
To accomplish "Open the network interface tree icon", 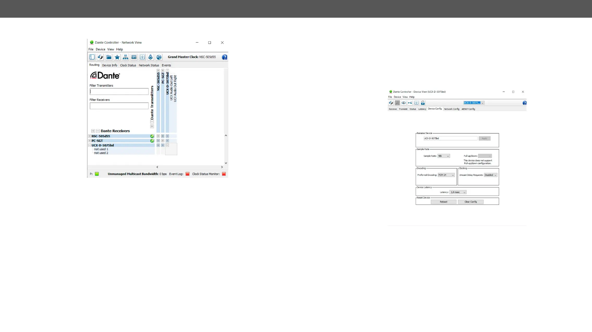I will (126, 57).
